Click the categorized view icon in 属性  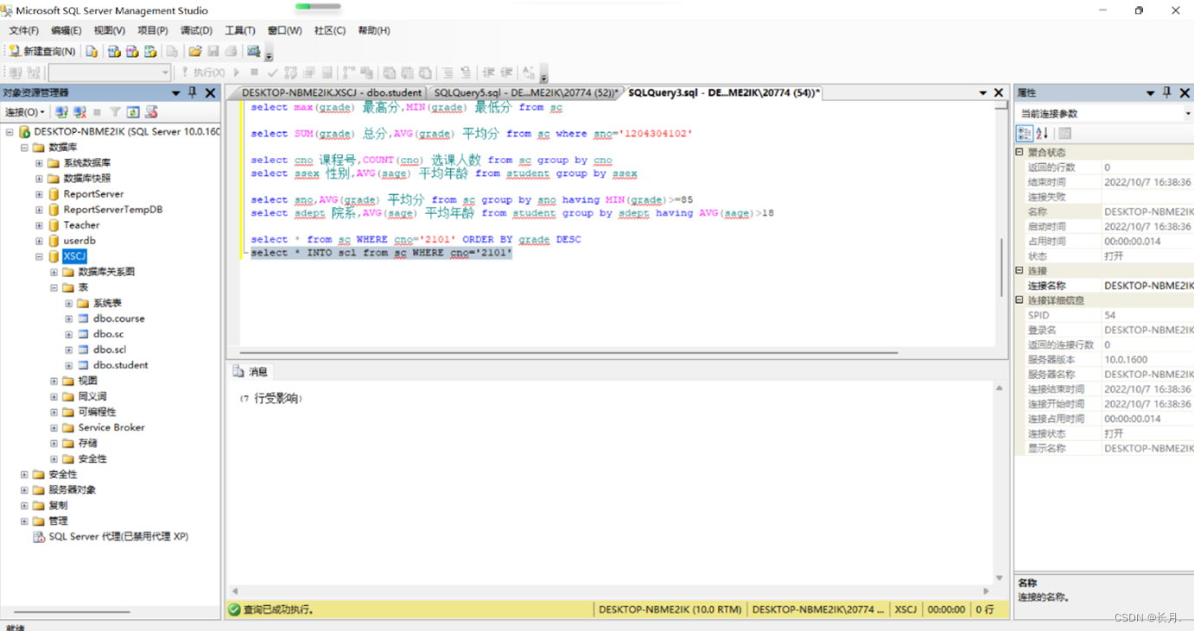point(1024,133)
